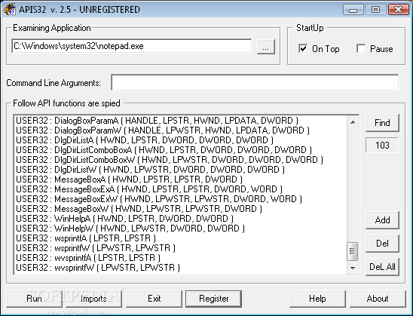Toggle the On Top checkbox
Screen dimensions: 413x316
pyautogui.click(x=303, y=48)
